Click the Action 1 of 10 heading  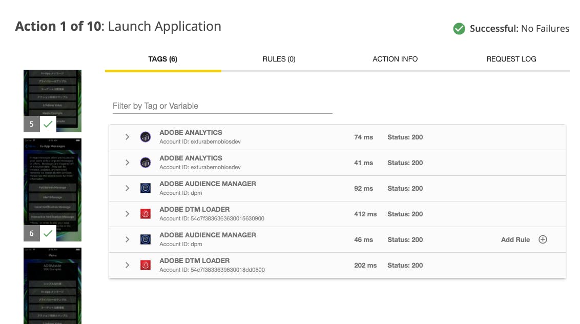[x=118, y=26]
